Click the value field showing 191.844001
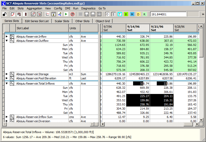This screenshot has width=206, height=142. pyautogui.click(x=168, y=14)
